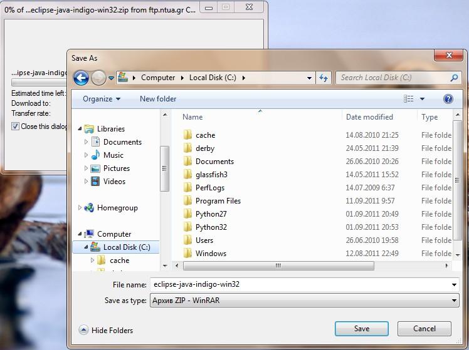
Task: Click the Change your view icon
Action: pyautogui.click(x=409, y=98)
